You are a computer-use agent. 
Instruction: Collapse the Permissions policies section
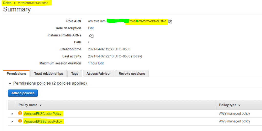tap(10, 83)
